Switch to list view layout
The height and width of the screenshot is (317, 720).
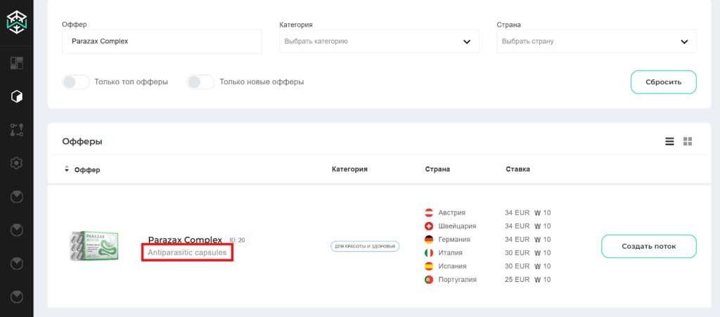(670, 141)
